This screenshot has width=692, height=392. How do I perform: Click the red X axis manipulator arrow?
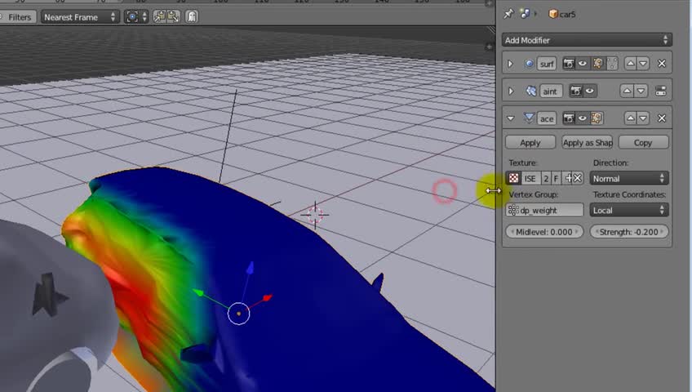point(268,298)
